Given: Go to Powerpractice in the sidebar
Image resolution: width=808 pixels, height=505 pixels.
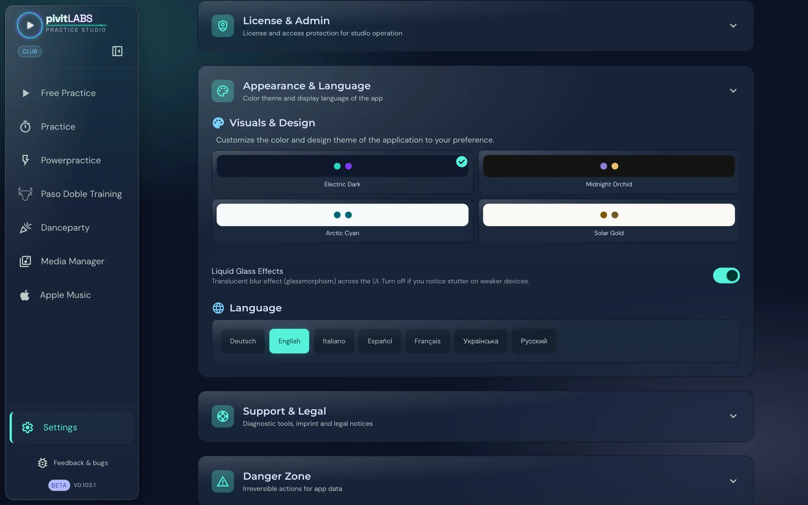Looking at the screenshot, I should click(x=72, y=160).
